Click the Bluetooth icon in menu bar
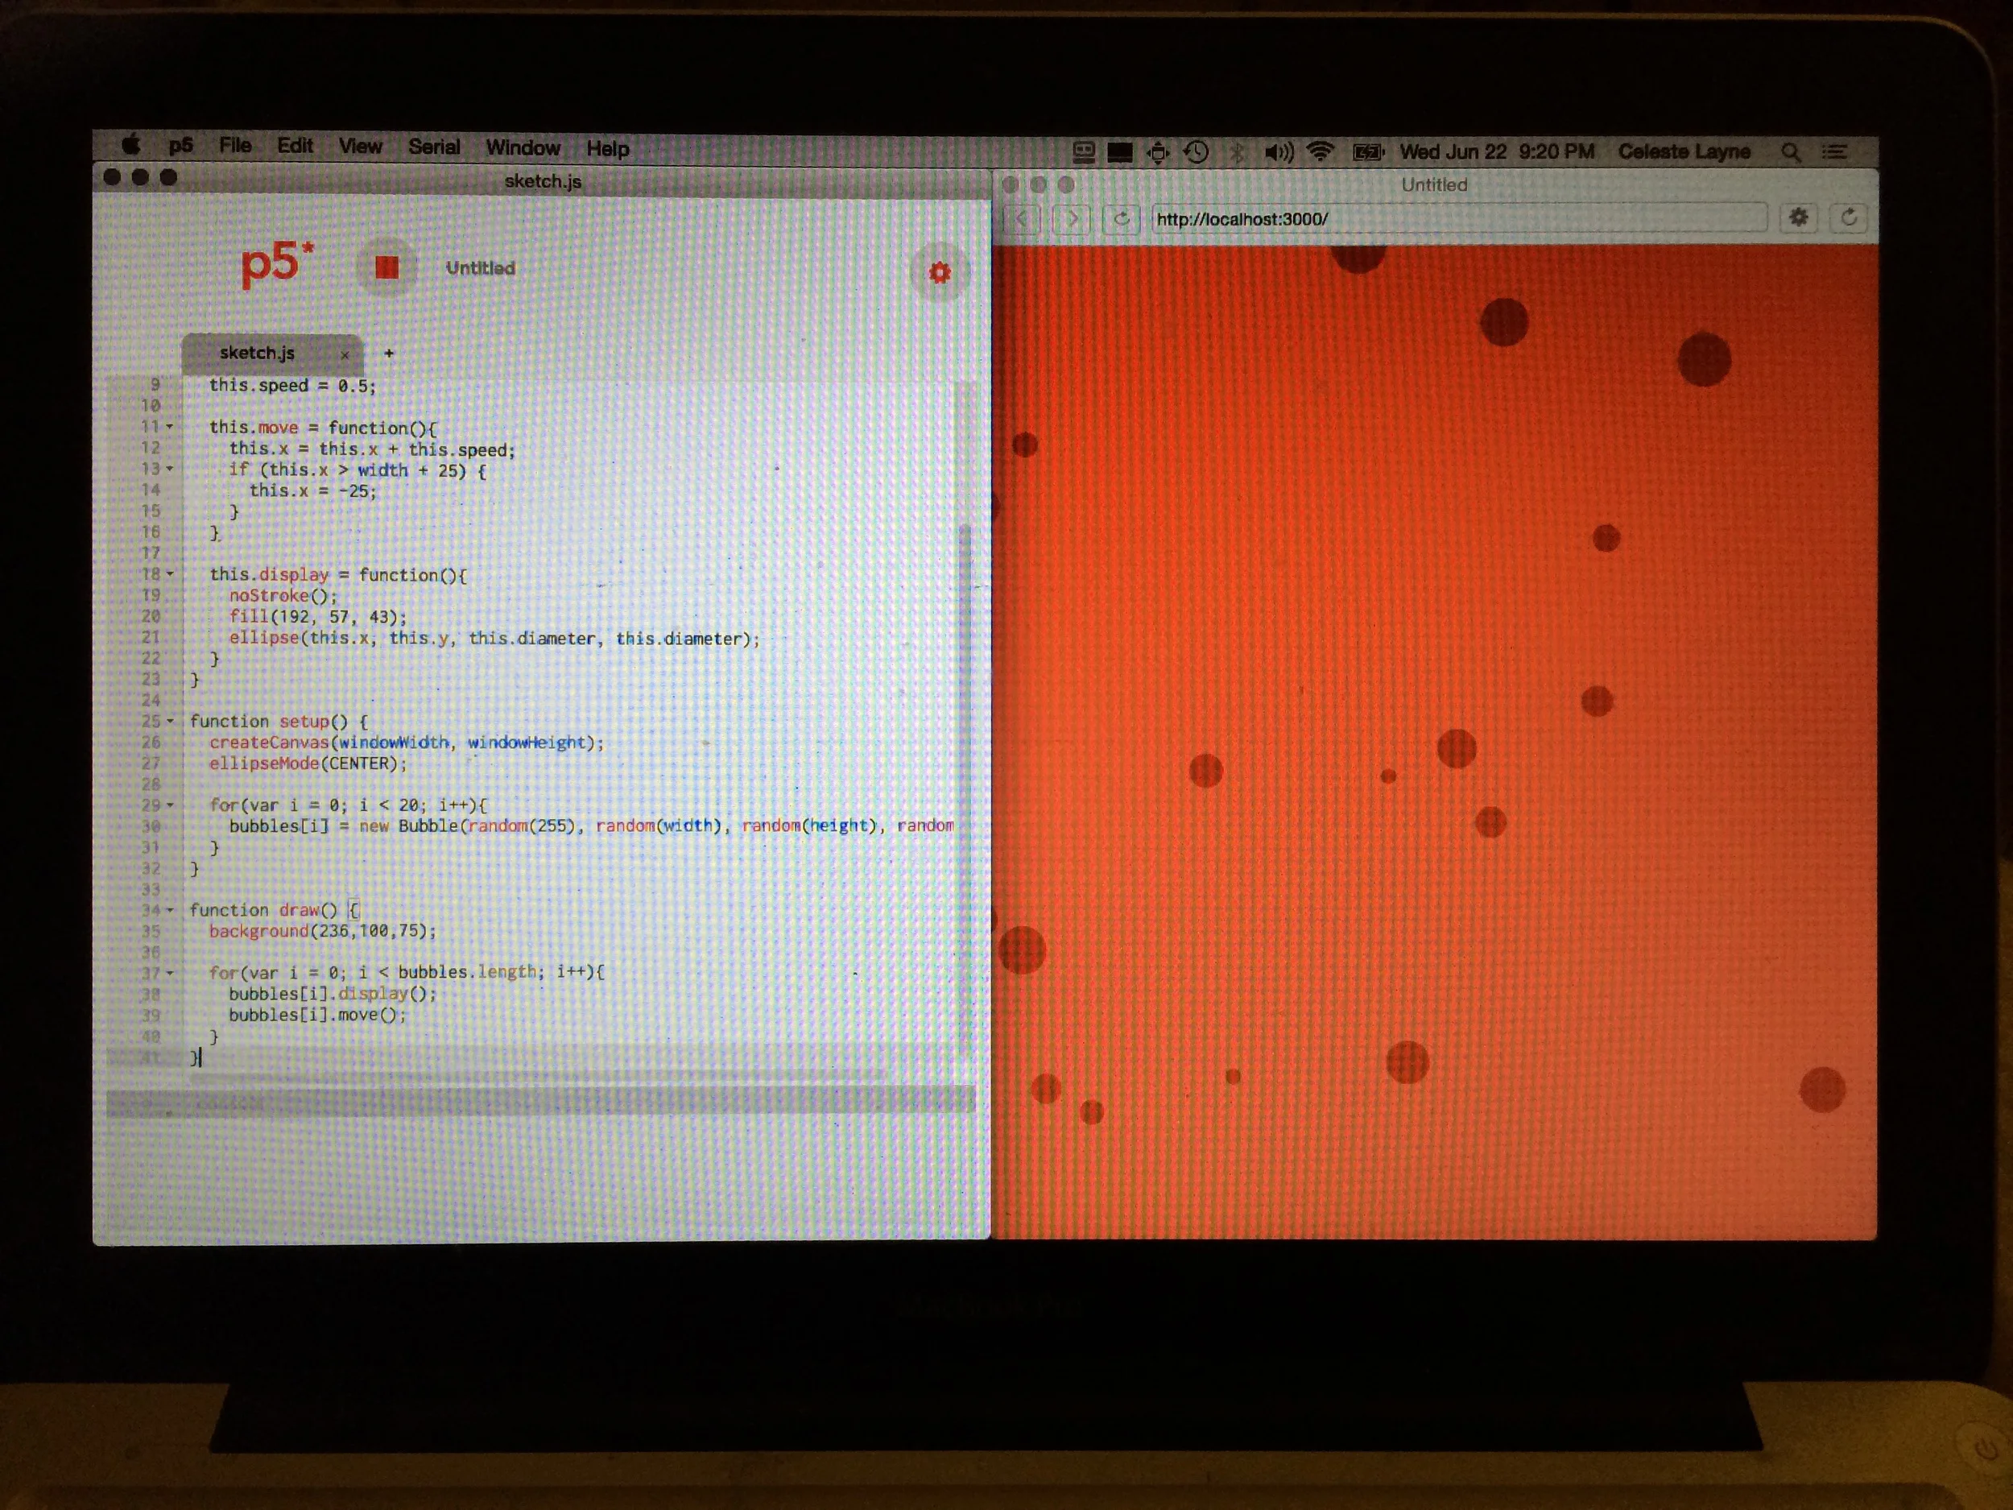This screenshot has height=1510, width=2013. pos(1237,152)
